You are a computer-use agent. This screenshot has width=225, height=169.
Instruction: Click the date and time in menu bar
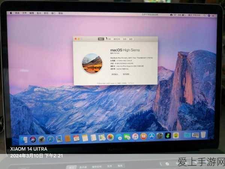[x=194, y=15]
